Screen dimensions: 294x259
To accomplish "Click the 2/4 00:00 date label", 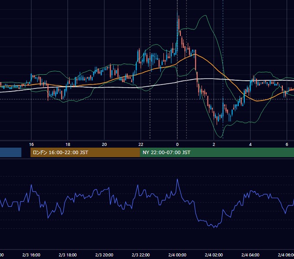I will (177, 255).
